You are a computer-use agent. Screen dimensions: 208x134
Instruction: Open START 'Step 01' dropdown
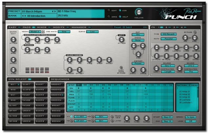click(167, 117)
